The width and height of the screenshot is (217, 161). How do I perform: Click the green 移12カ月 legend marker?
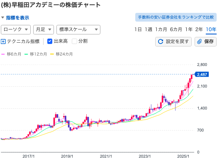26,54
